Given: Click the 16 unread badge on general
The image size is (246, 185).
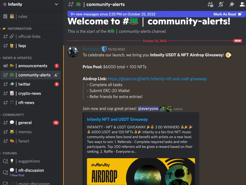Looking at the screenshot, I should 56,123.
